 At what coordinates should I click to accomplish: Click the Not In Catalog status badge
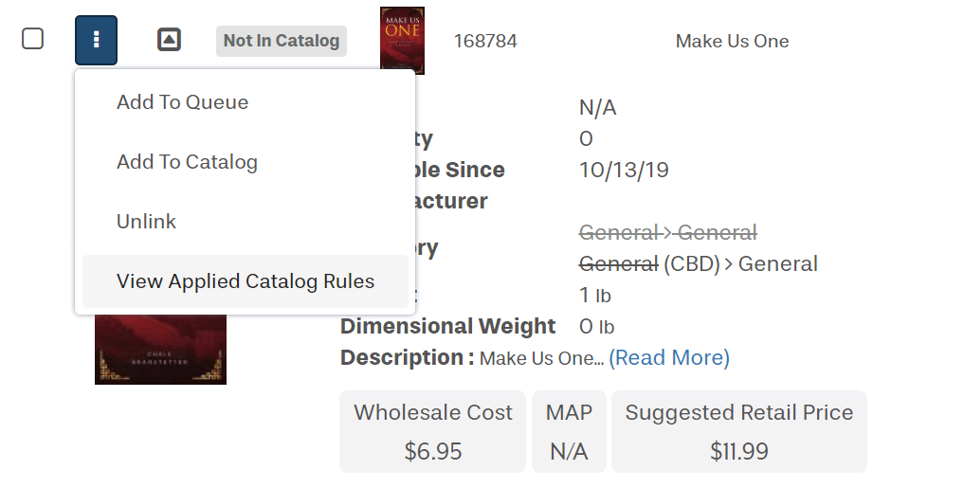click(x=281, y=41)
